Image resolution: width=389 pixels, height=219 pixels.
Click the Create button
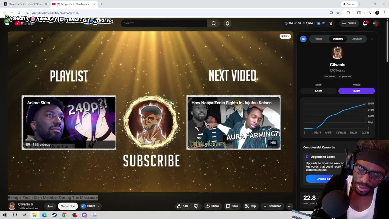[x=349, y=23]
